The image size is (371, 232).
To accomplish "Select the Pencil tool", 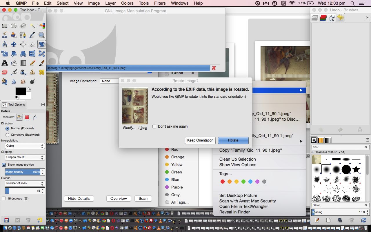I will tap(32, 63).
